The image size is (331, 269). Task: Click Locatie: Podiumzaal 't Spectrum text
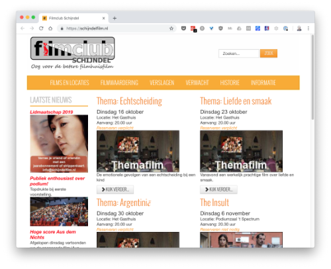click(230, 219)
